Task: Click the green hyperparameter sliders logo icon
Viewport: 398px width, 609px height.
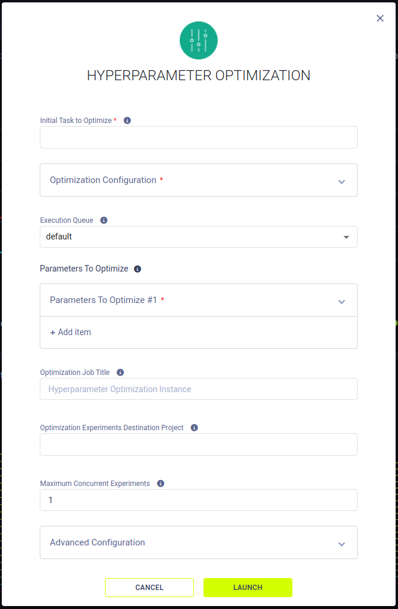Action: [x=199, y=40]
